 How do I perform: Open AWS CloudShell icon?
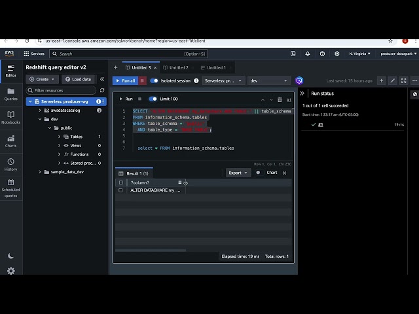pyautogui.click(x=293, y=54)
